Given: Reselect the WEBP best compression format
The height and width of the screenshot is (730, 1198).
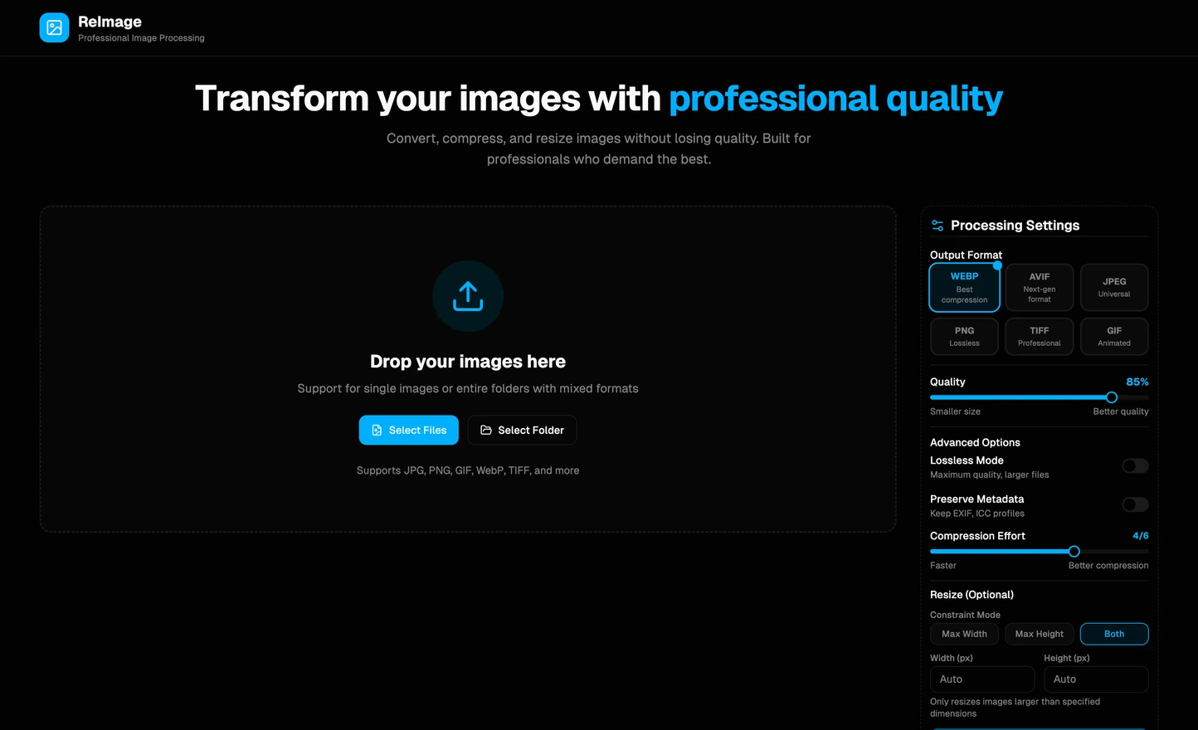Looking at the screenshot, I should point(964,287).
